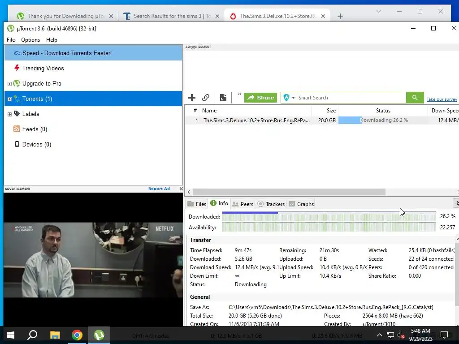Click the Netflix video advertisement
Screen dimensions: 459x344
(x=93, y=259)
